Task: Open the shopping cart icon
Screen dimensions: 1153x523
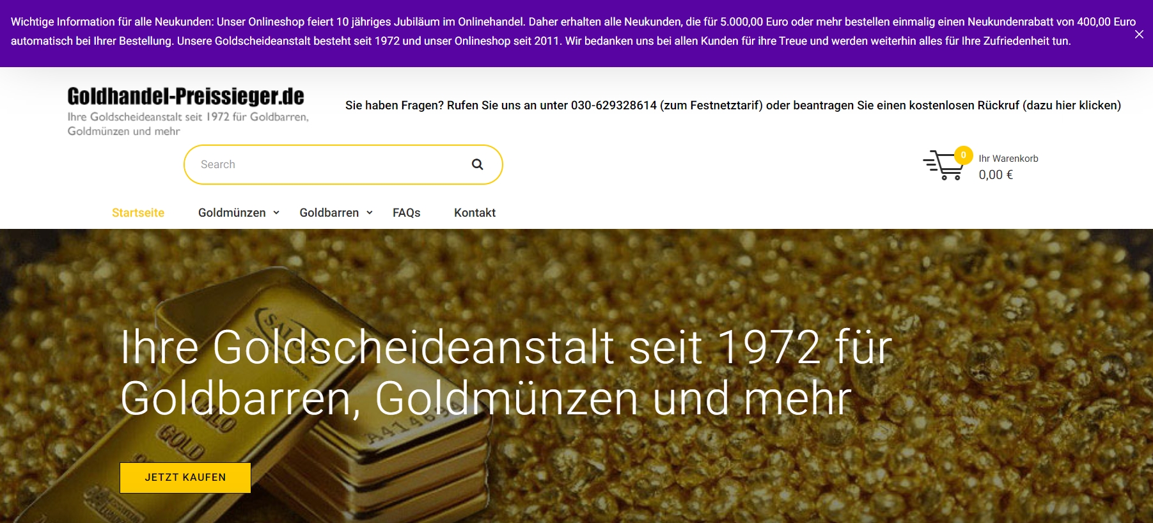Action: [x=942, y=166]
